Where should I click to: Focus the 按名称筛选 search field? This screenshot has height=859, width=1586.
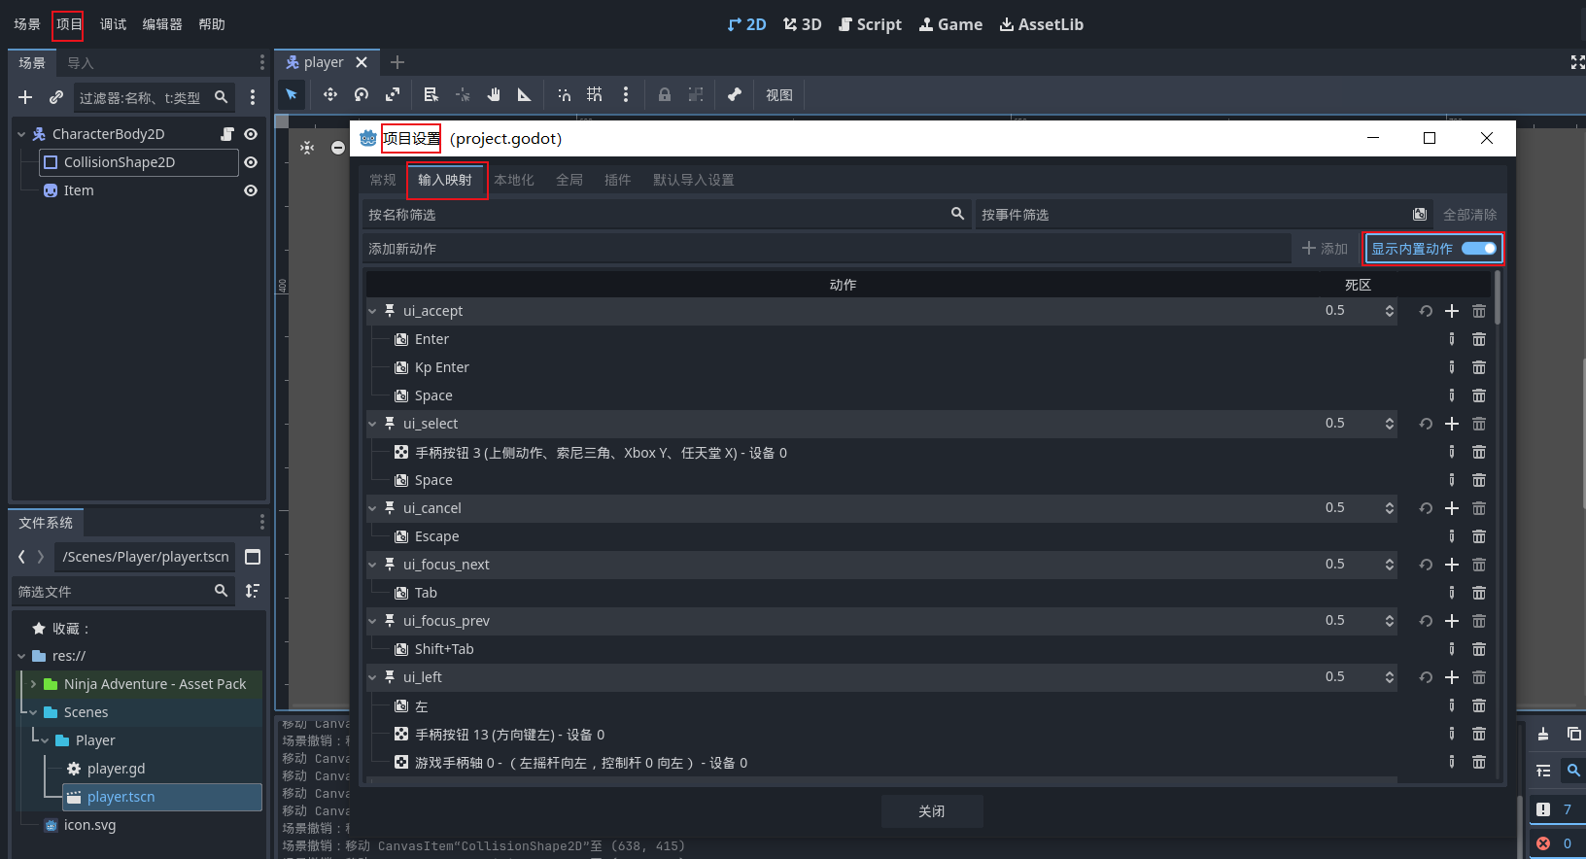coord(667,215)
